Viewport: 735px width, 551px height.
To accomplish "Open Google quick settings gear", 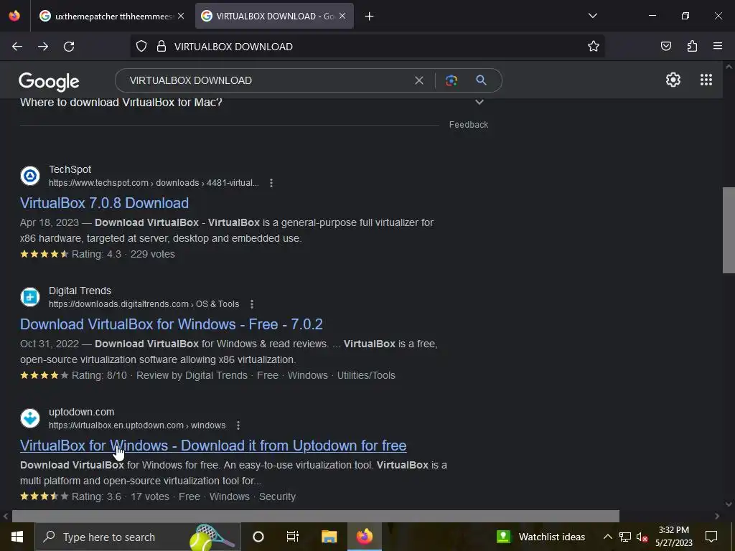I will (x=673, y=80).
